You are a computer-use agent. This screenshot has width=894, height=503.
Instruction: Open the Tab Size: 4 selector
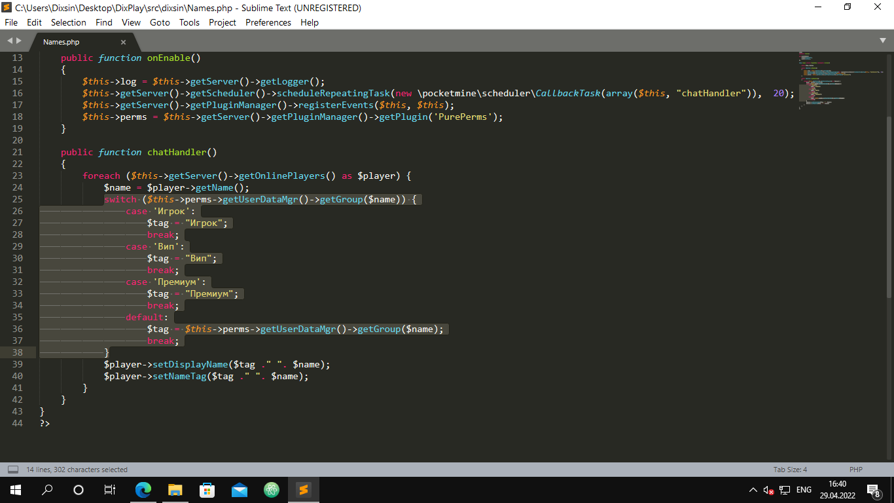point(790,470)
